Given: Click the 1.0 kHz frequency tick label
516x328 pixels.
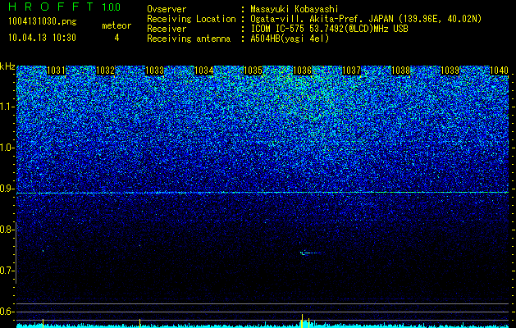Looking at the screenshot, I should pos(6,148).
